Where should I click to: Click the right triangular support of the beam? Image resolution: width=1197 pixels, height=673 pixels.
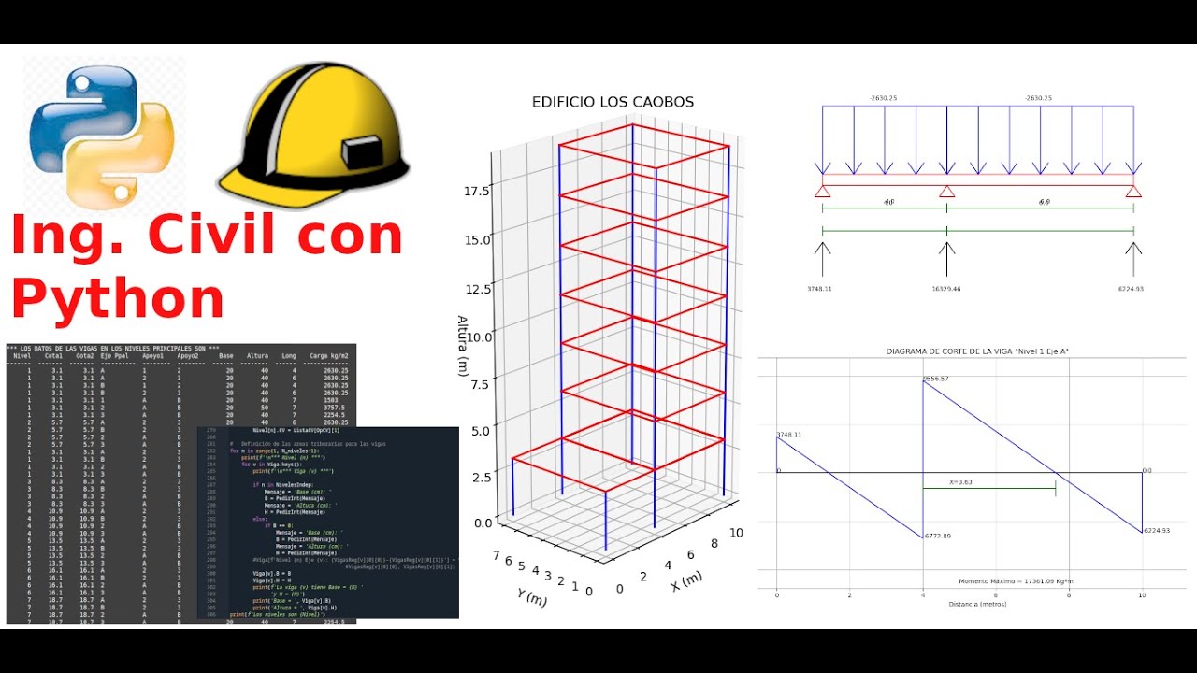(x=1133, y=191)
